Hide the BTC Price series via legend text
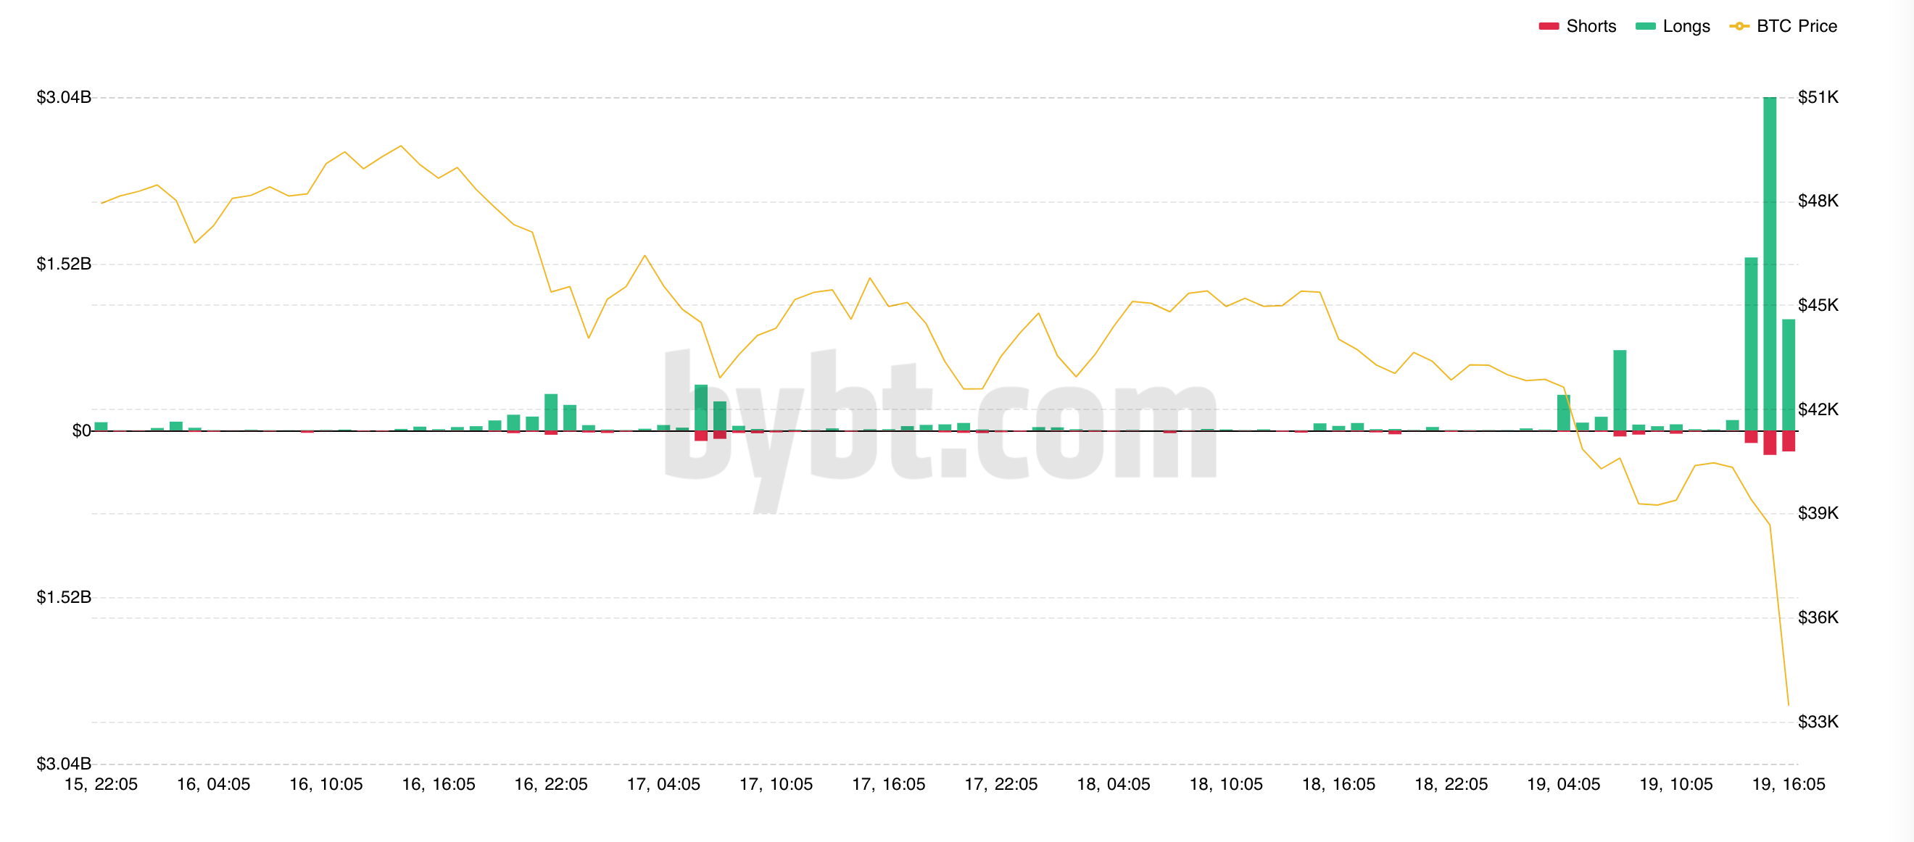 coord(1796,26)
